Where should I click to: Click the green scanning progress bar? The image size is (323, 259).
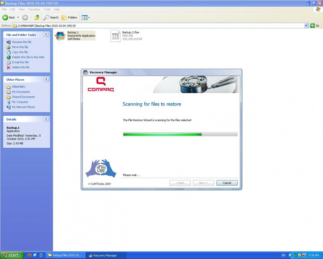[180, 134]
